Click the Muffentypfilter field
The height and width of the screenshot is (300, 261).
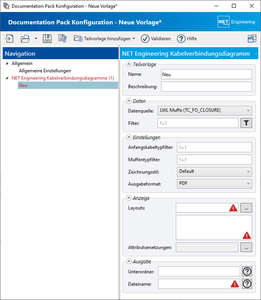214,160
